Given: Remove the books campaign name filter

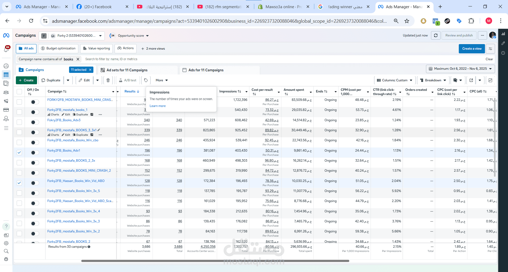Looking at the screenshot, I should (78, 59).
